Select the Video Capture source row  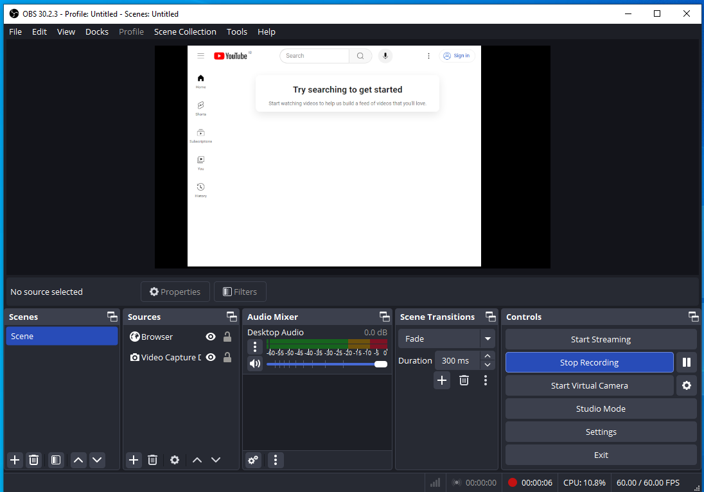click(181, 357)
